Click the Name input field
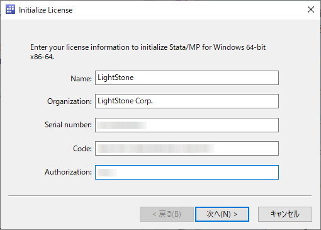 pos(187,78)
